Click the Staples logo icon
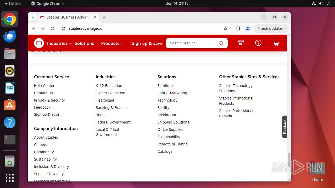 pyautogui.click(x=39, y=43)
